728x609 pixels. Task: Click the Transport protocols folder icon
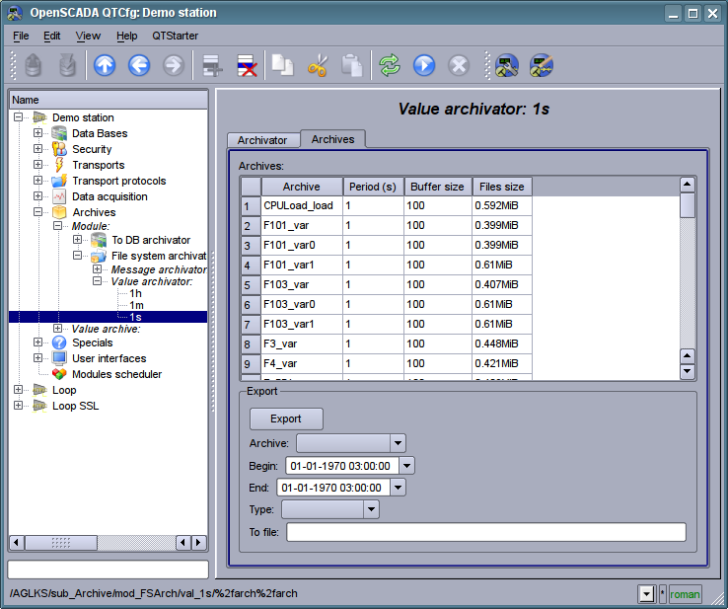pyautogui.click(x=59, y=181)
